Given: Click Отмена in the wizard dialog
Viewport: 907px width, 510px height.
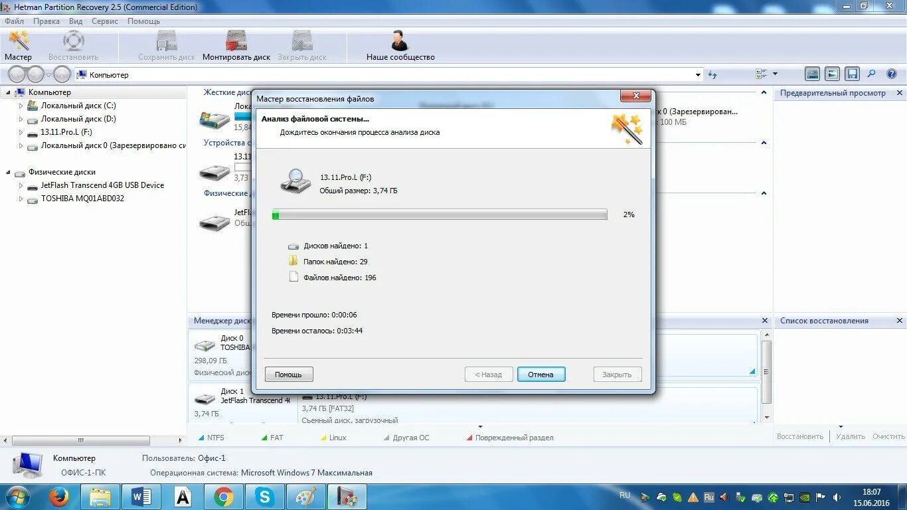Looking at the screenshot, I should click(x=541, y=375).
